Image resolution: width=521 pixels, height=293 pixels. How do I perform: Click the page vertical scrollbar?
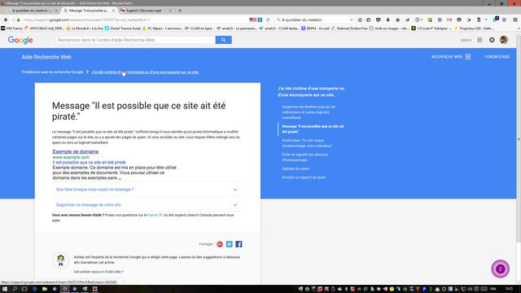(519, 139)
